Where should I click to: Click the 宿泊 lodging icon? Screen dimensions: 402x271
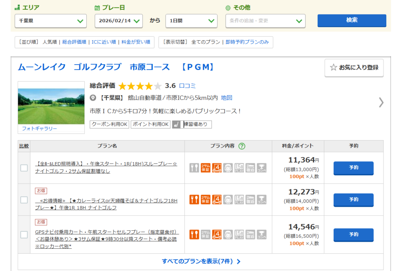click(250, 168)
